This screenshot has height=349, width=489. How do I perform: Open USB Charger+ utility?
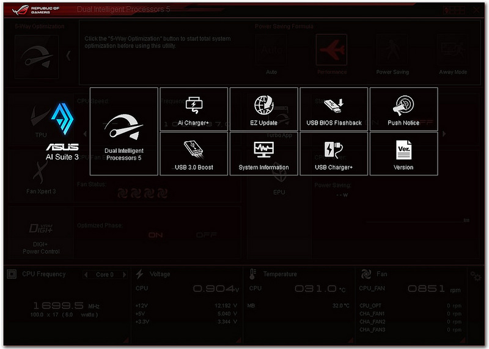[x=334, y=154]
